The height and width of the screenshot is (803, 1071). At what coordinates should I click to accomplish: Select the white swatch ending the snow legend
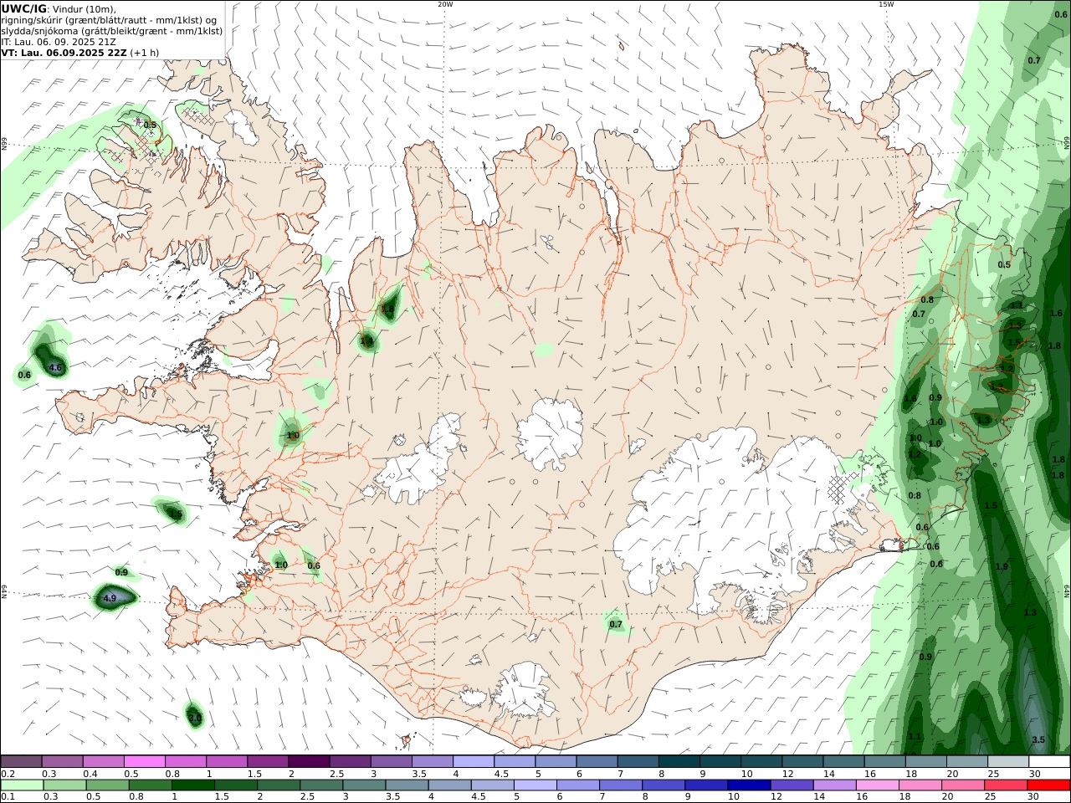[x=1049, y=761]
